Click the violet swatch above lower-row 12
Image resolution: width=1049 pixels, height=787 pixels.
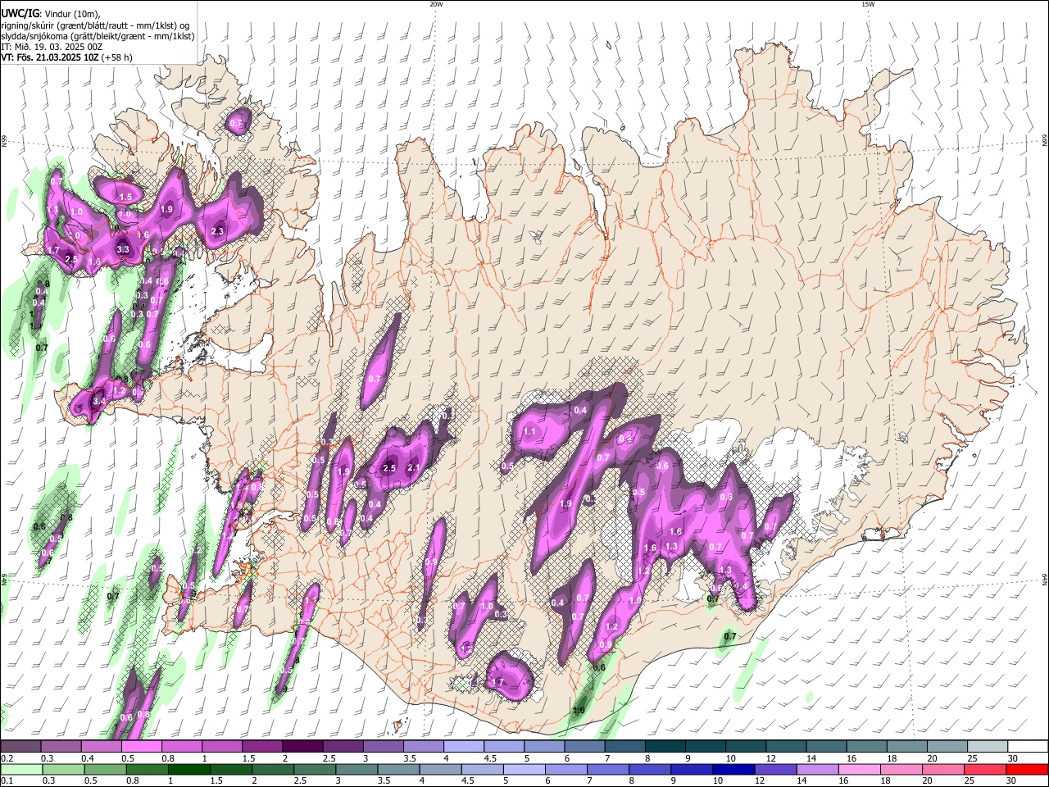[776, 769]
